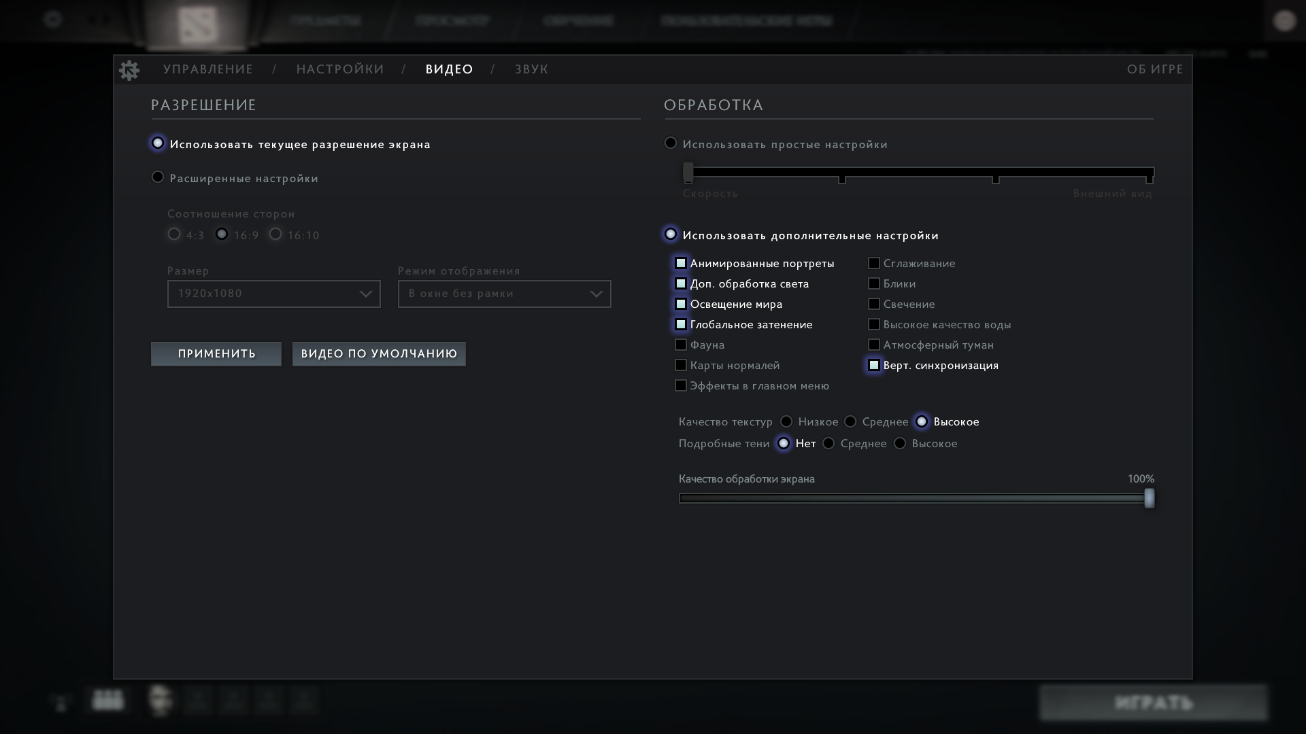Click the blurred gear icon in top-left corner
The width and height of the screenshot is (1306, 734).
click(53, 19)
